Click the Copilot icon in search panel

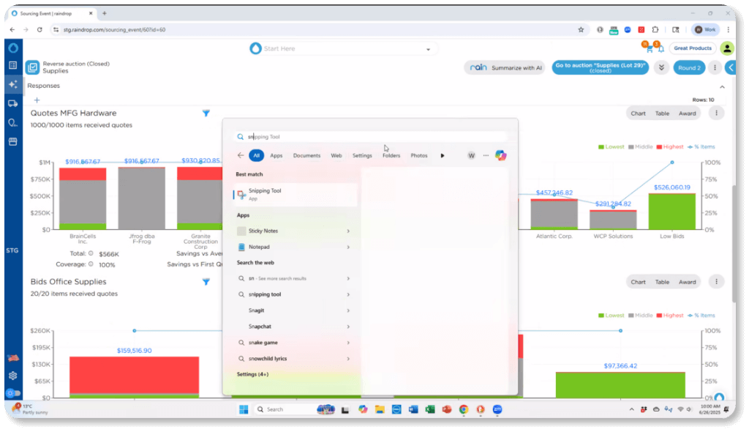click(501, 155)
